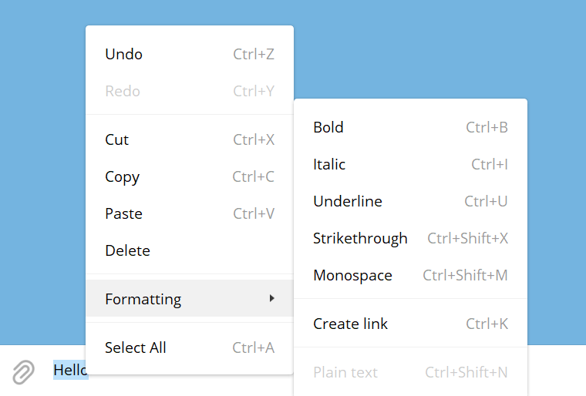Choose Monospace formatting option

pyautogui.click(x=352, y=276)
